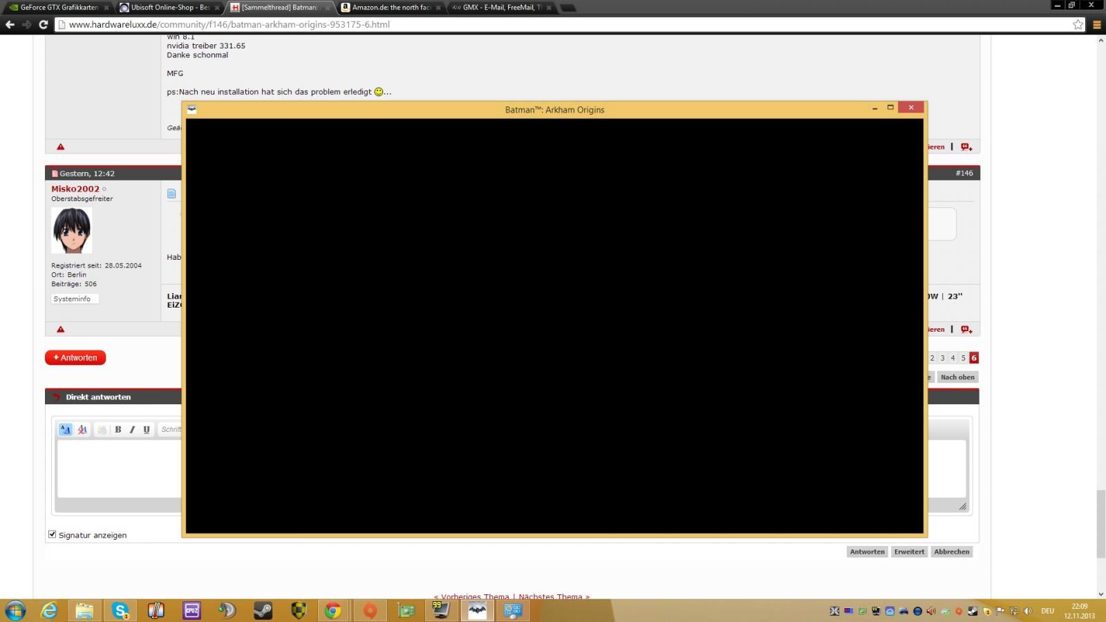
Task: Go to thread page 4
Action: coord(953,358)
